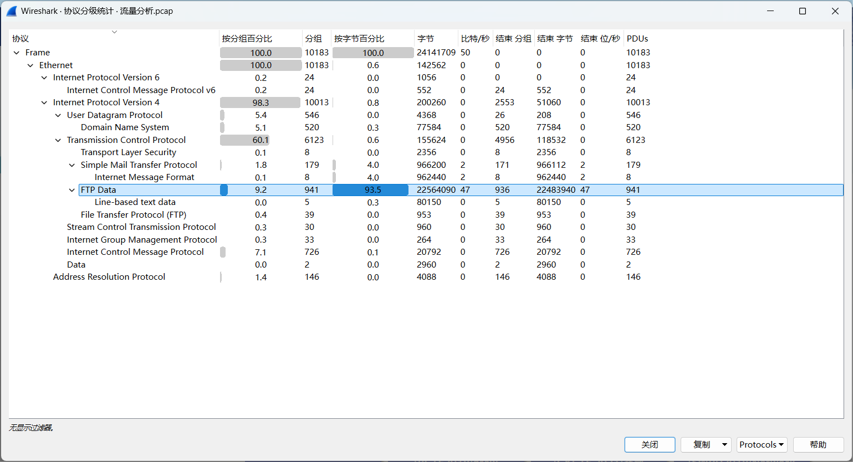The height and width of the screenshot is (462, 853).
Task: Click the 无显示过滤器 status text
Action: 31,428
